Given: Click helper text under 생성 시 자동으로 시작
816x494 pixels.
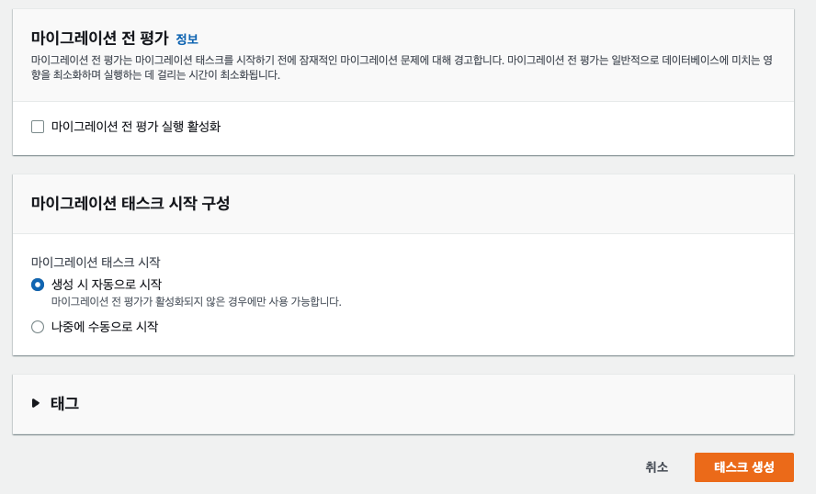Looking at the screenshot, I should [x=197, y=301].
